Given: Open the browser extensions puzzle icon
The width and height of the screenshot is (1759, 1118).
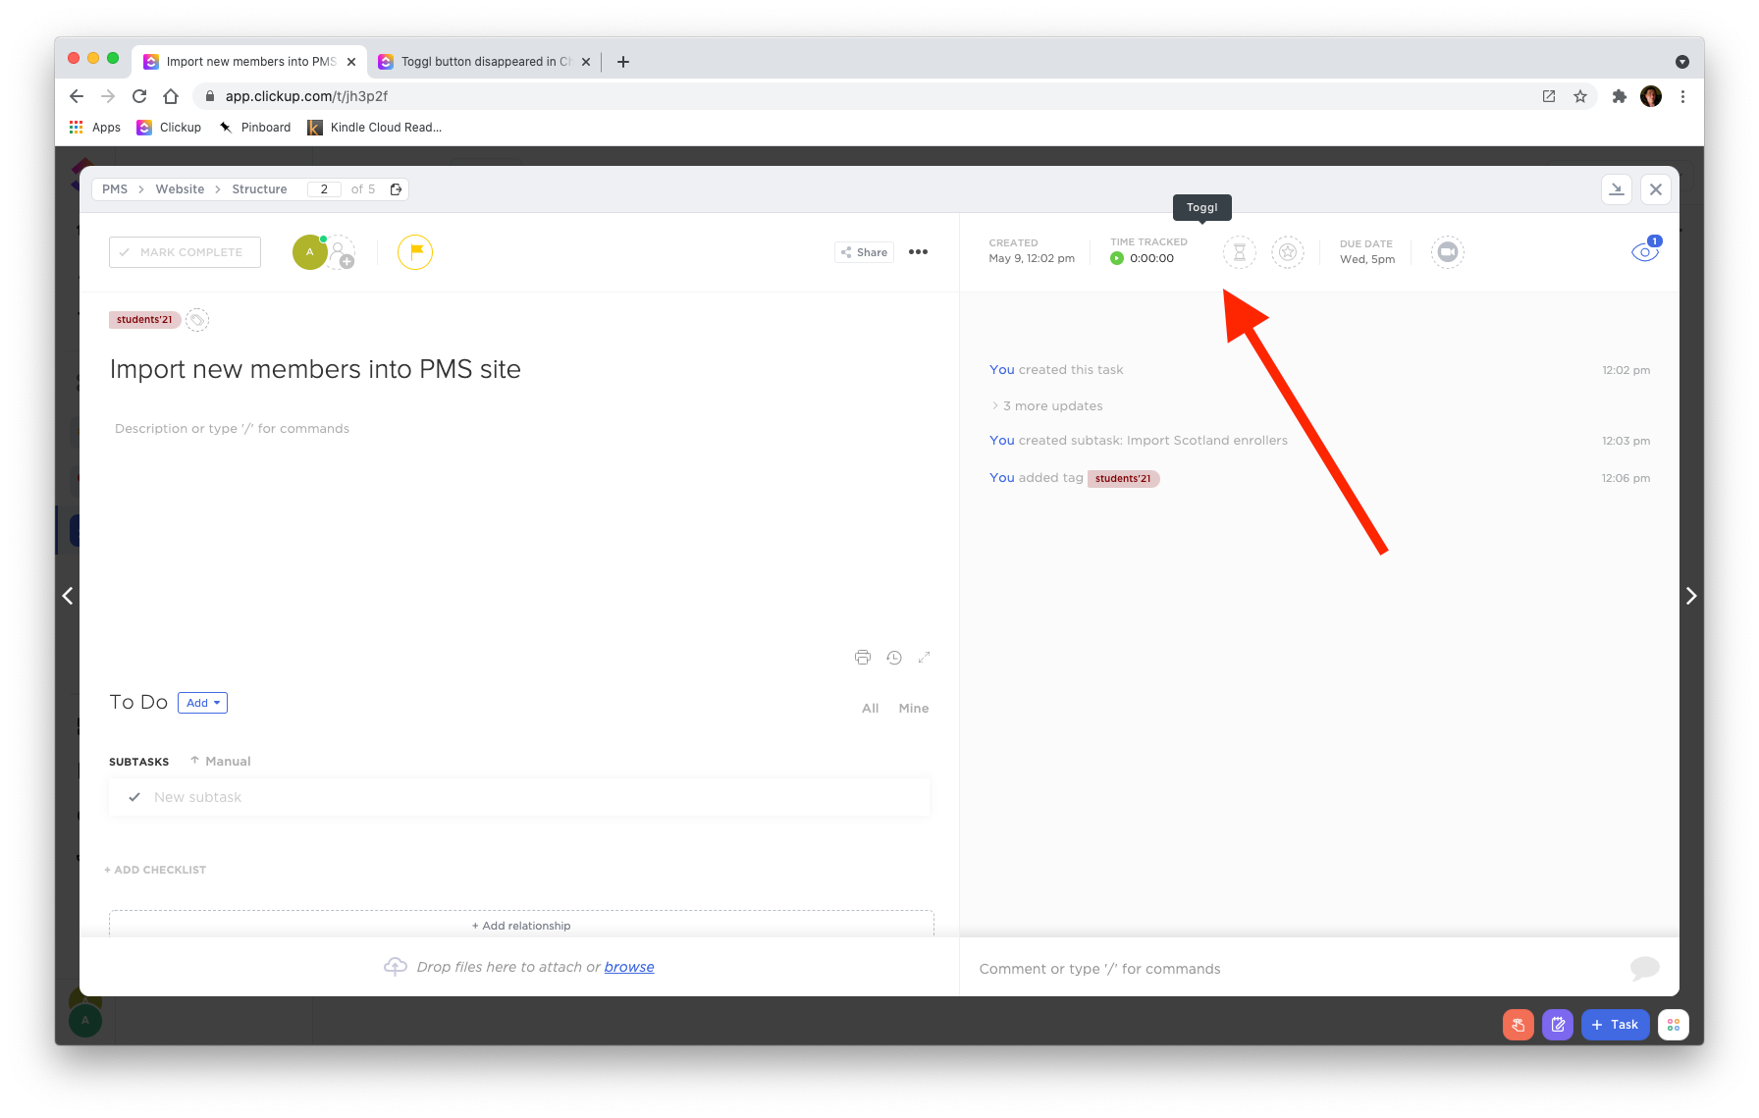Looking at the screenshot, I should tap(1619, 96).
